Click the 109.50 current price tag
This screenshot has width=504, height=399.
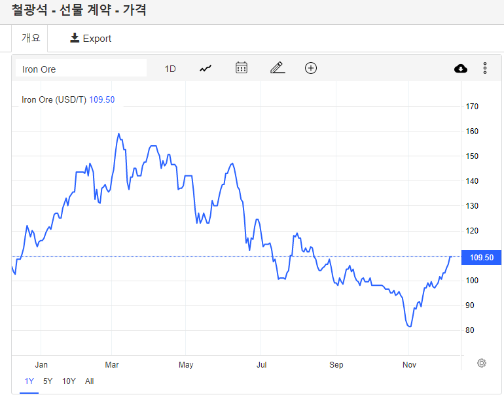point(481,257)
